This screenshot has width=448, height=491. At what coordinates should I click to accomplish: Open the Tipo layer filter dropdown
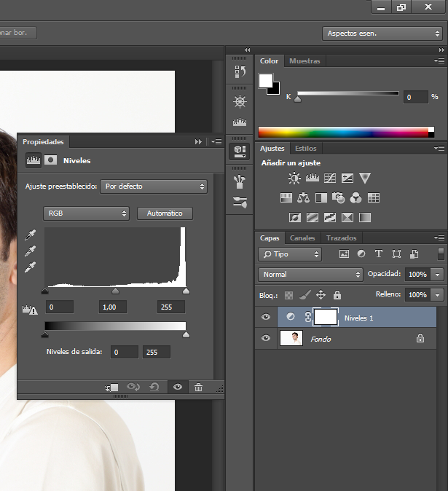click(x=290, y=254)
